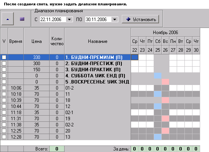Click the time cell 12:25
The image size is (209, 152).
(x=16, y=131)
